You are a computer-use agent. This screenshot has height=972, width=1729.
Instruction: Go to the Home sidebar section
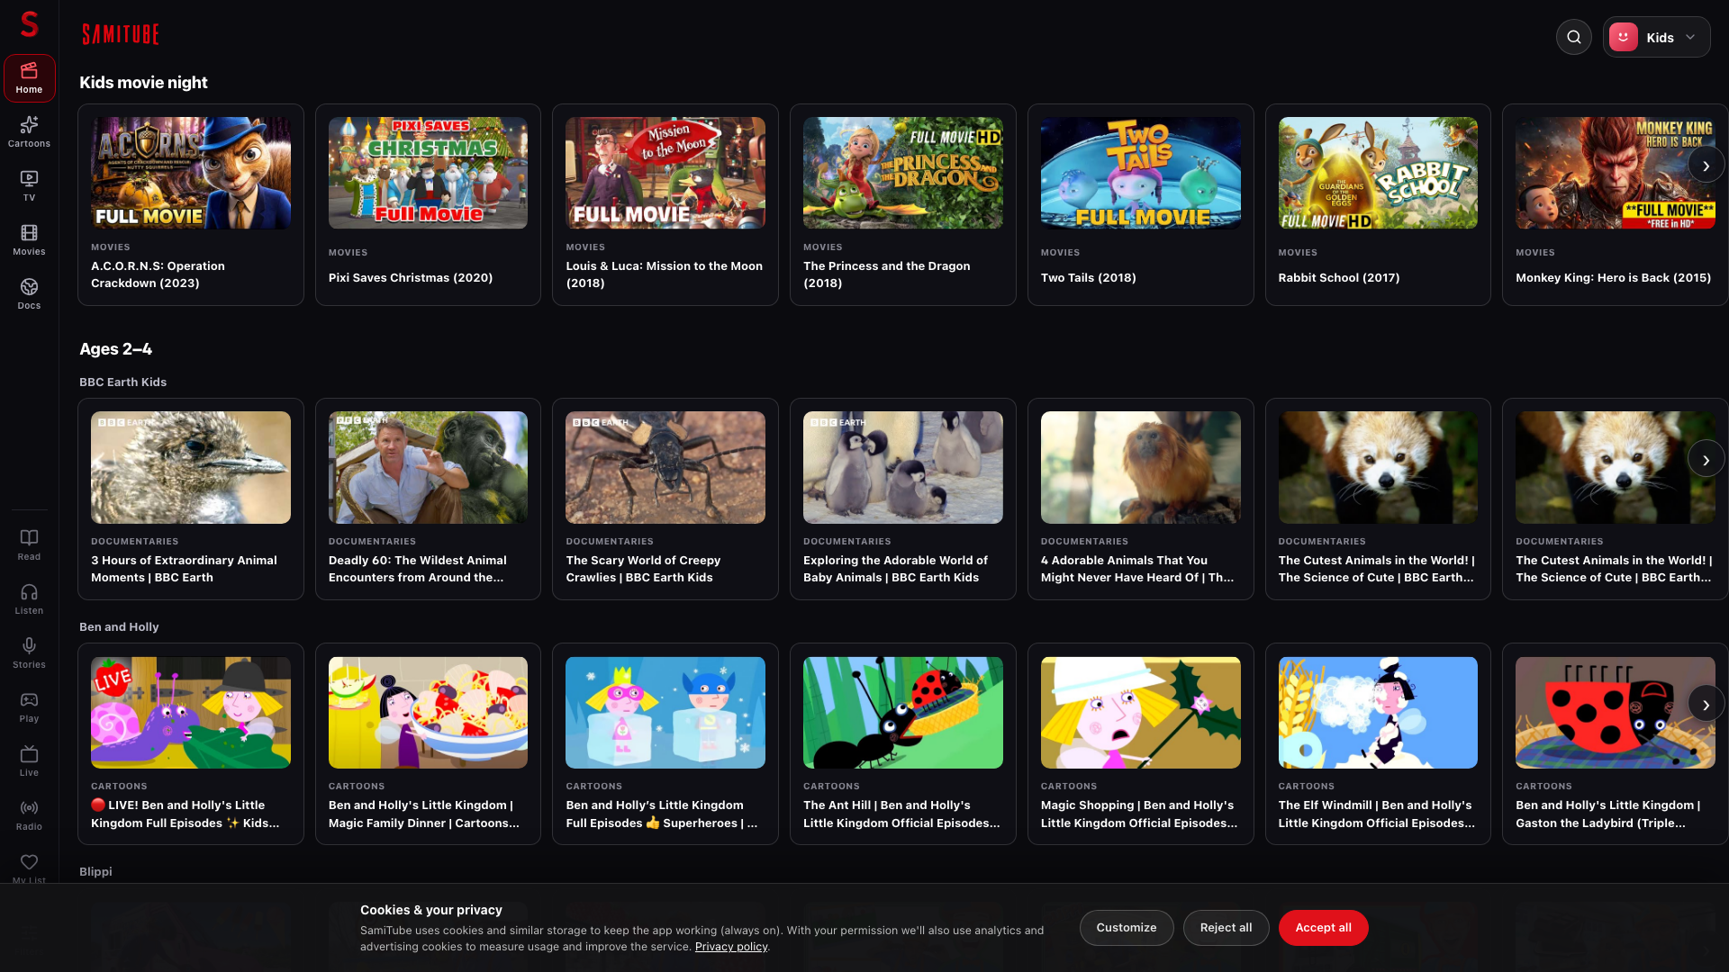tap(29, 78)
